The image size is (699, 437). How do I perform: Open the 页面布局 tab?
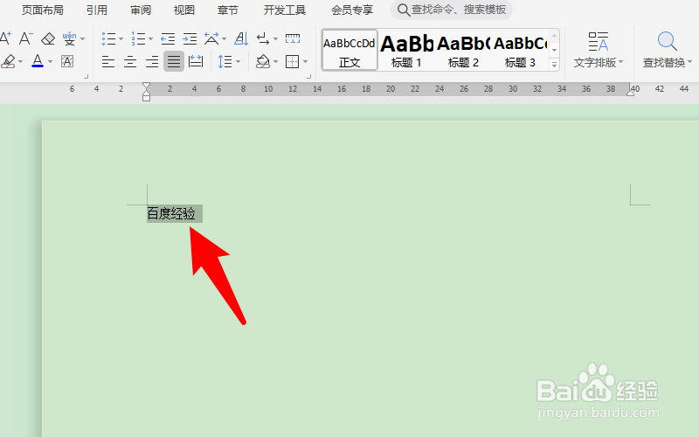[x=42, y=10]
